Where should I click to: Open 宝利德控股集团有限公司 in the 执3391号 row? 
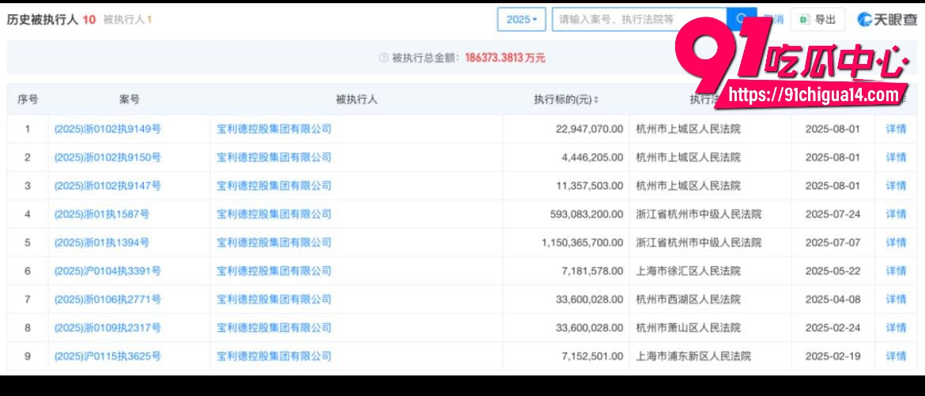click(274, 271)
